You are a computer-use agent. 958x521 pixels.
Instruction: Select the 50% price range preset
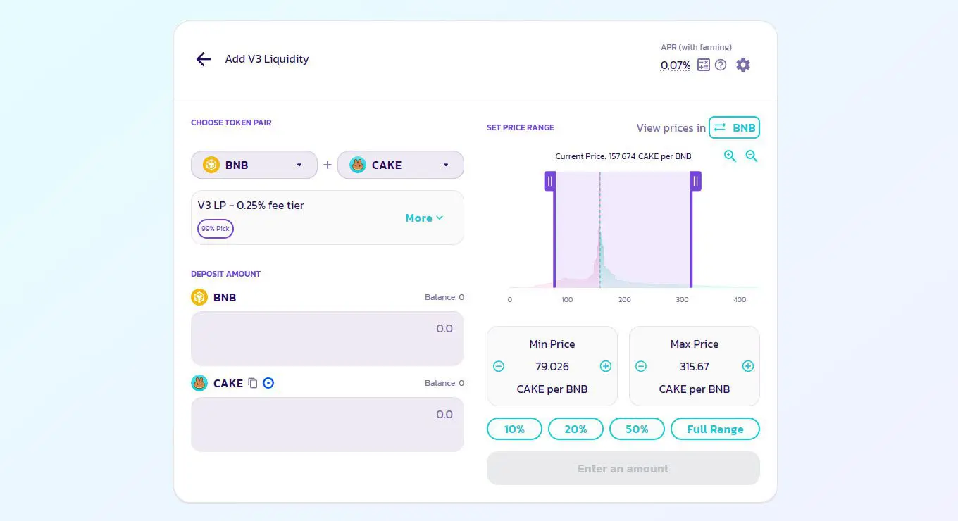[x=637, y=429]
